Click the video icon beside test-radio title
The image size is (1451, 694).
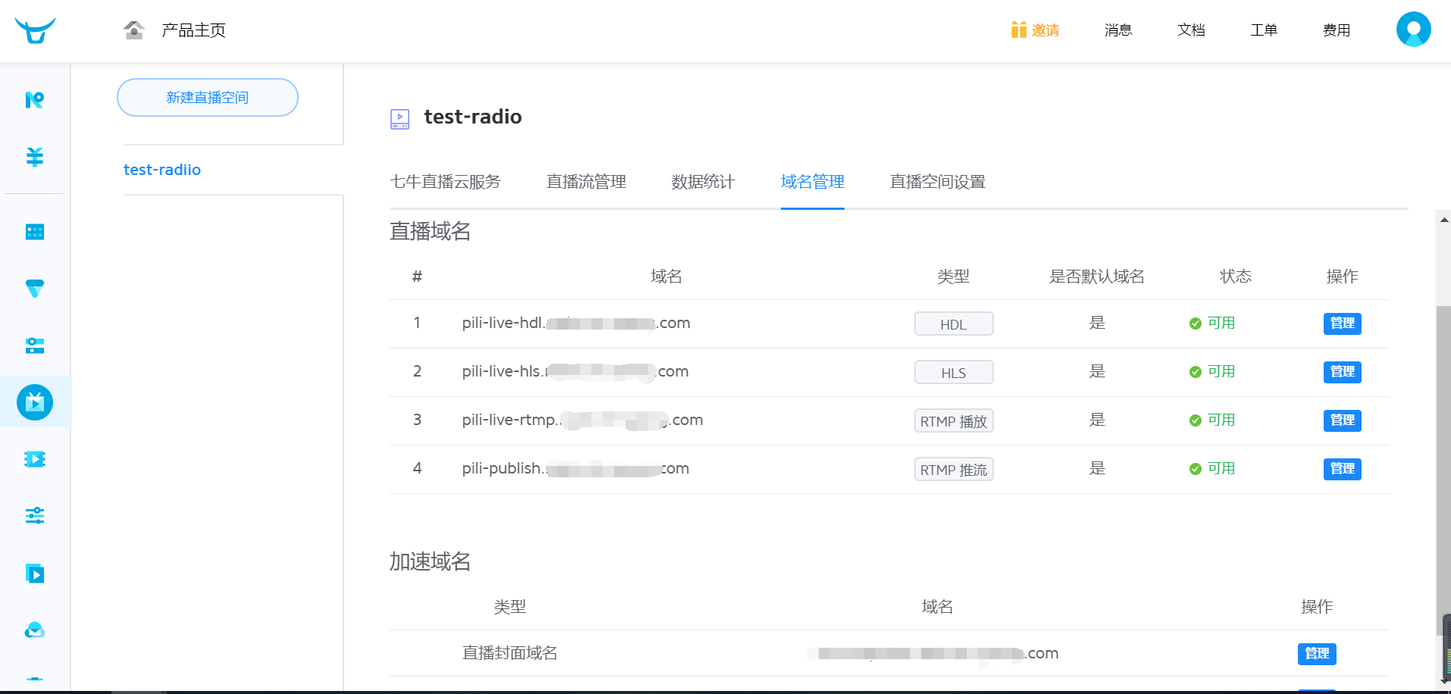point(400,119)
